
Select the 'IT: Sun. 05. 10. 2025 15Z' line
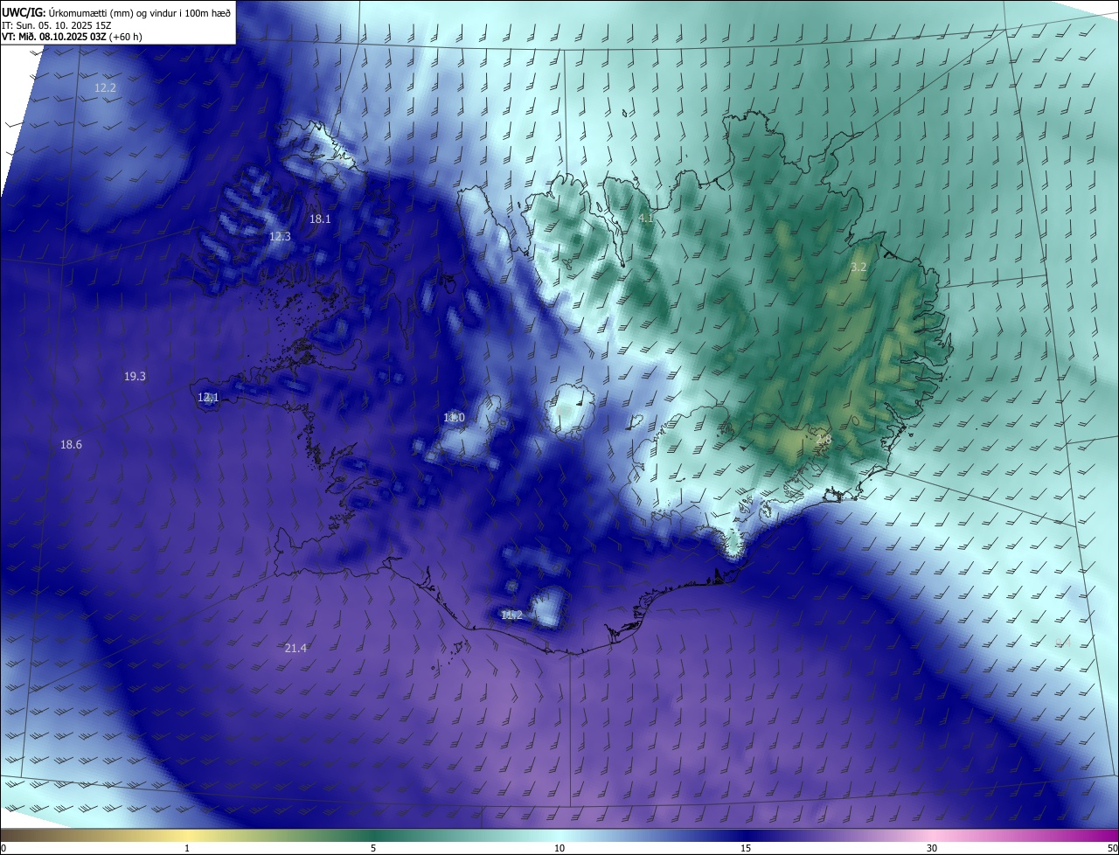(56, 25)
